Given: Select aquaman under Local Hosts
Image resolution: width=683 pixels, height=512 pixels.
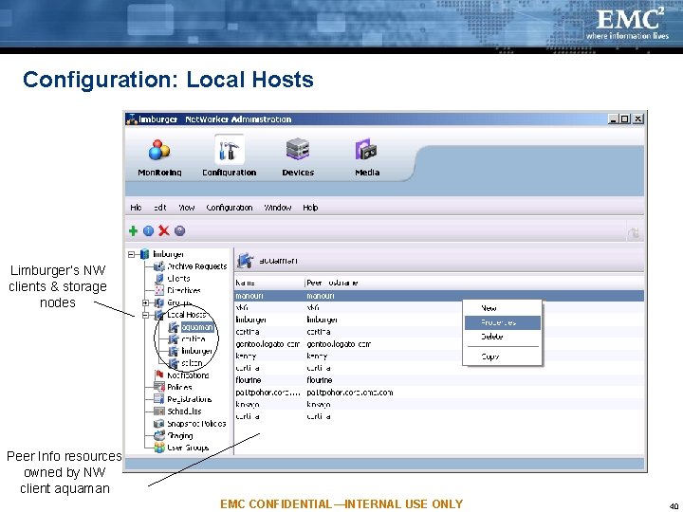Looking at the screenshot, I should click(197, 327).
